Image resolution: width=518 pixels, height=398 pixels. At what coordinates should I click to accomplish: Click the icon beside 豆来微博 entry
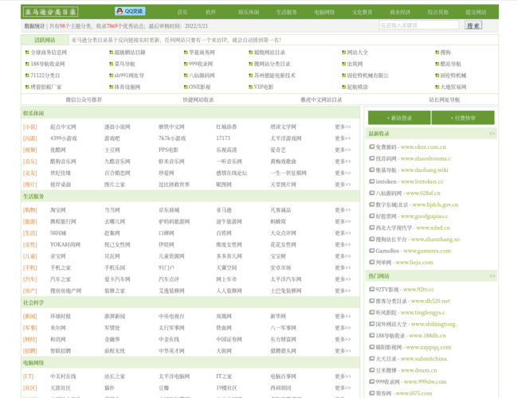point(371,369)
